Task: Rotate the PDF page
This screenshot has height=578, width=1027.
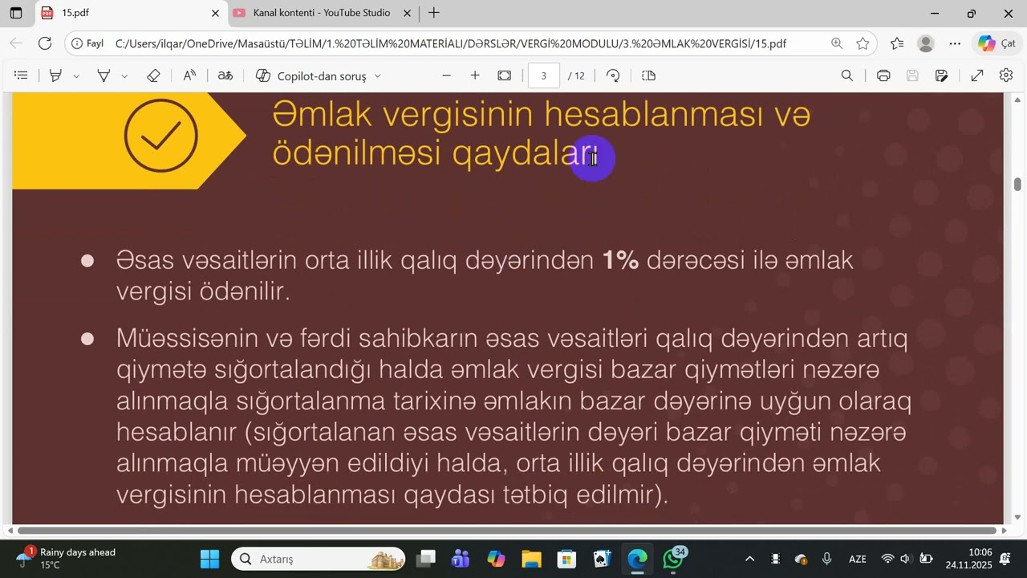Action: (x=613, y=75)
